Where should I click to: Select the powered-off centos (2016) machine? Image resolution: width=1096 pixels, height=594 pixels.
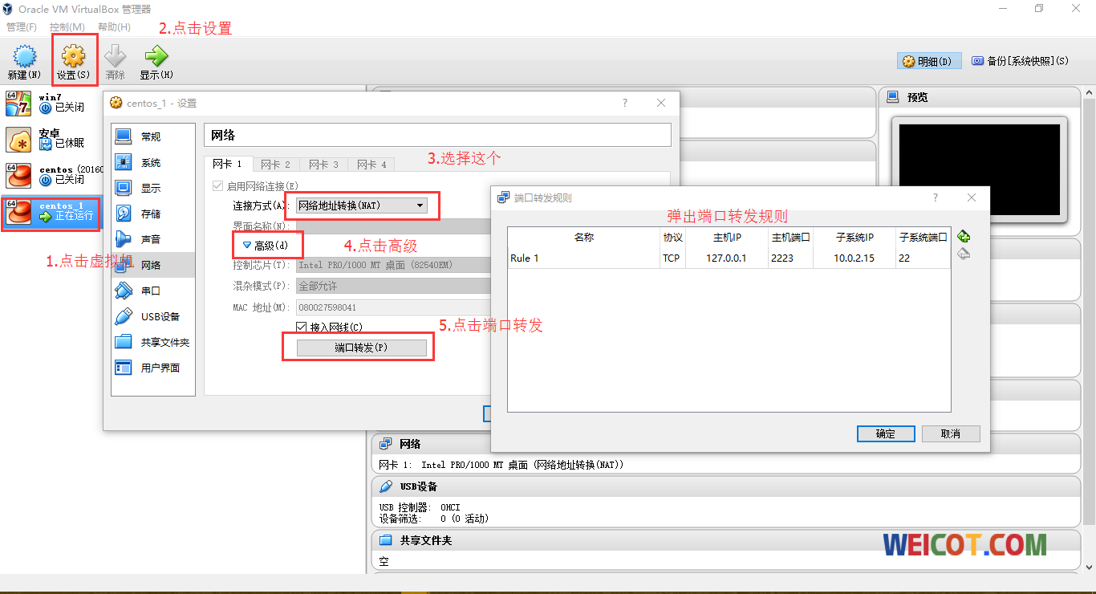(51, 174)
